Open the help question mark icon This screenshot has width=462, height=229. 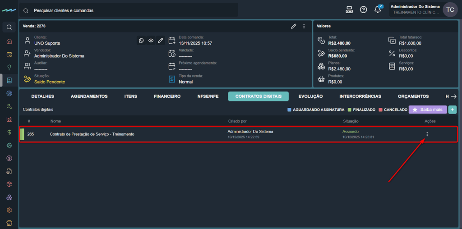[363, 10]
